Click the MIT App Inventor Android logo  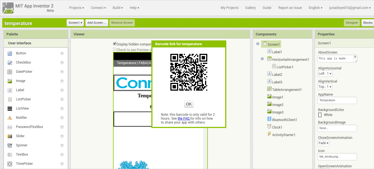(x=8, y=8)
